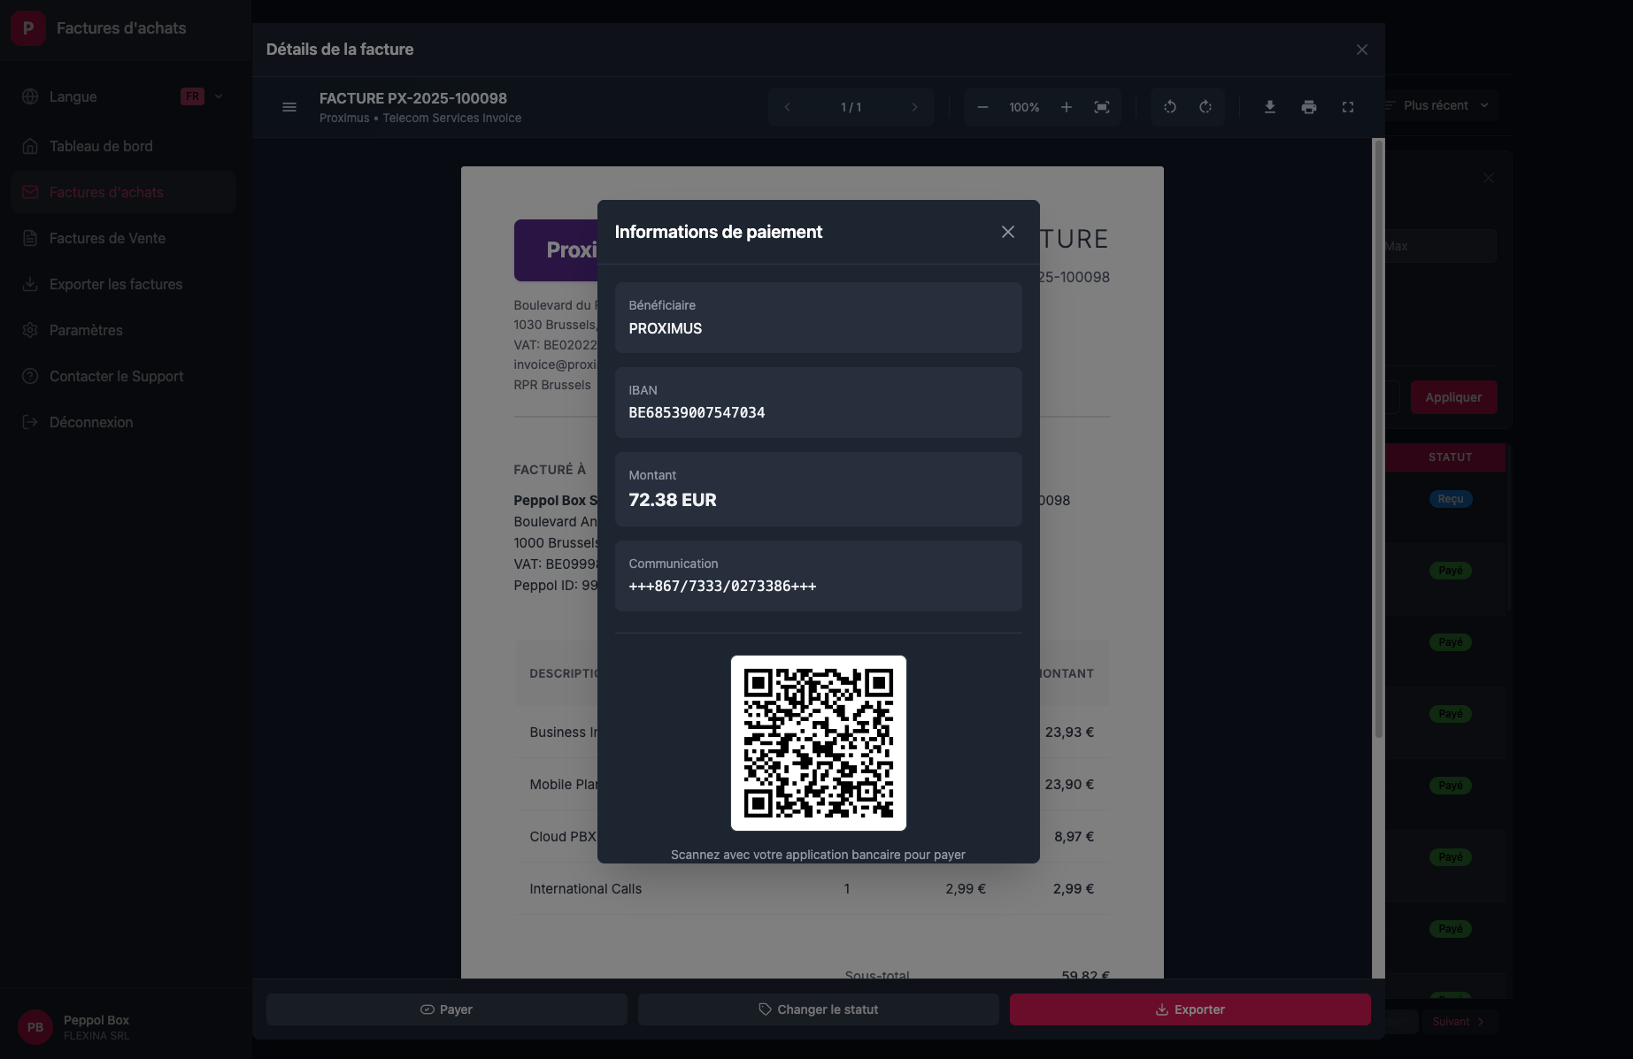Image resolution: width=1633 pixels, height=1059 pixels.
Task: Click the PB avatar icon
Action: pos(35,1027)
